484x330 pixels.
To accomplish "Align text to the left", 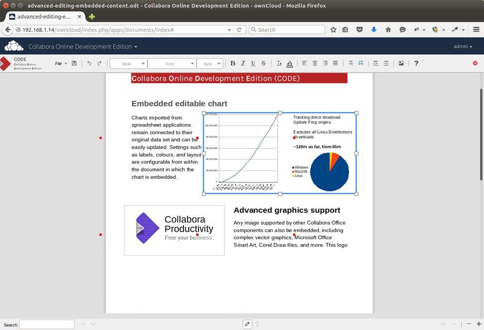I will pos(305,63).
